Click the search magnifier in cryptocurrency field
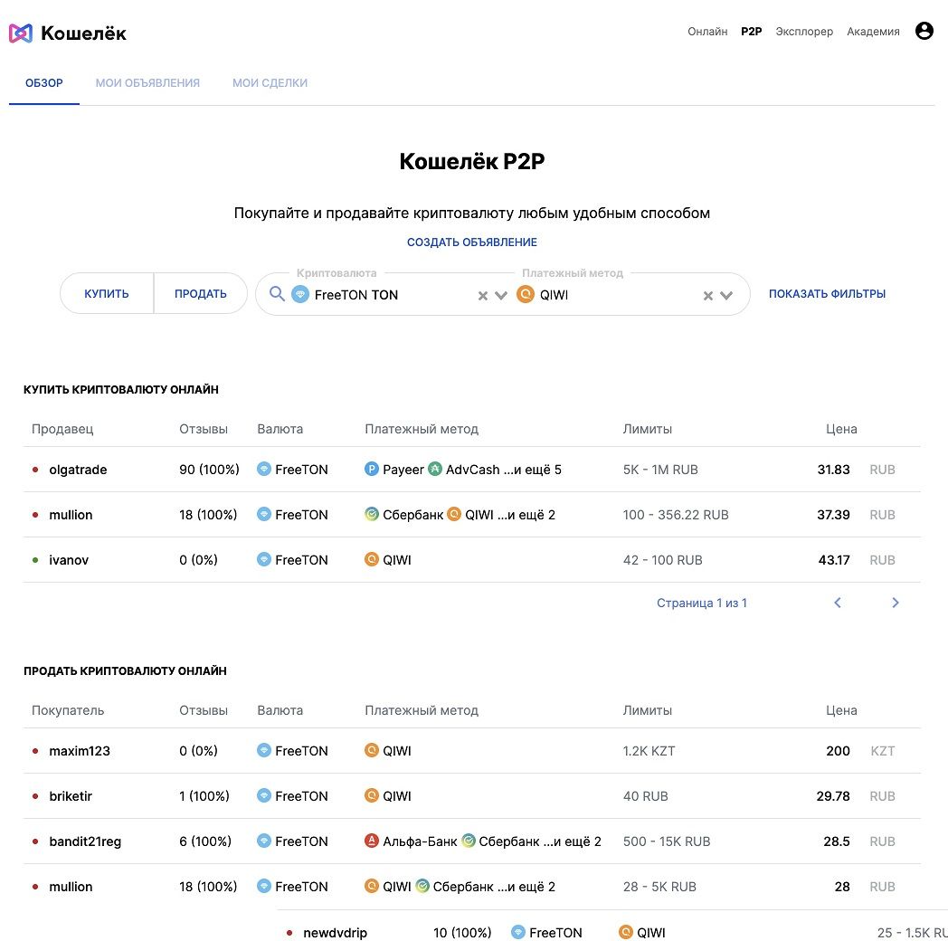 click(277, 294)
